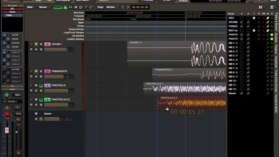Screen dimensions: 279x157
Task: Open the MinSec grid dropdown
Action: coord(112,7)
